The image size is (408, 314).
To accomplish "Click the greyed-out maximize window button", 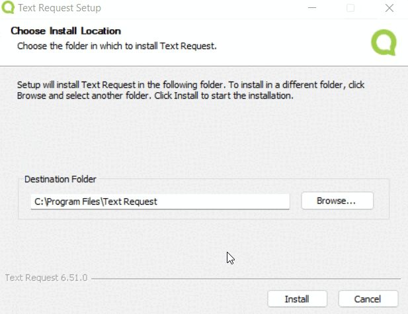I will [350, 9].
